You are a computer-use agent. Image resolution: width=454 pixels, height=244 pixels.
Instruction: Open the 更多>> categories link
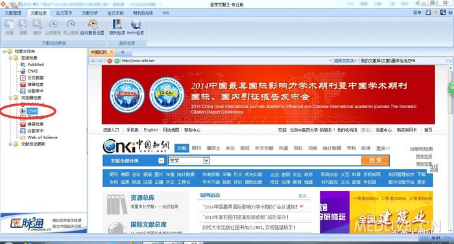click(x=383, y=148)
